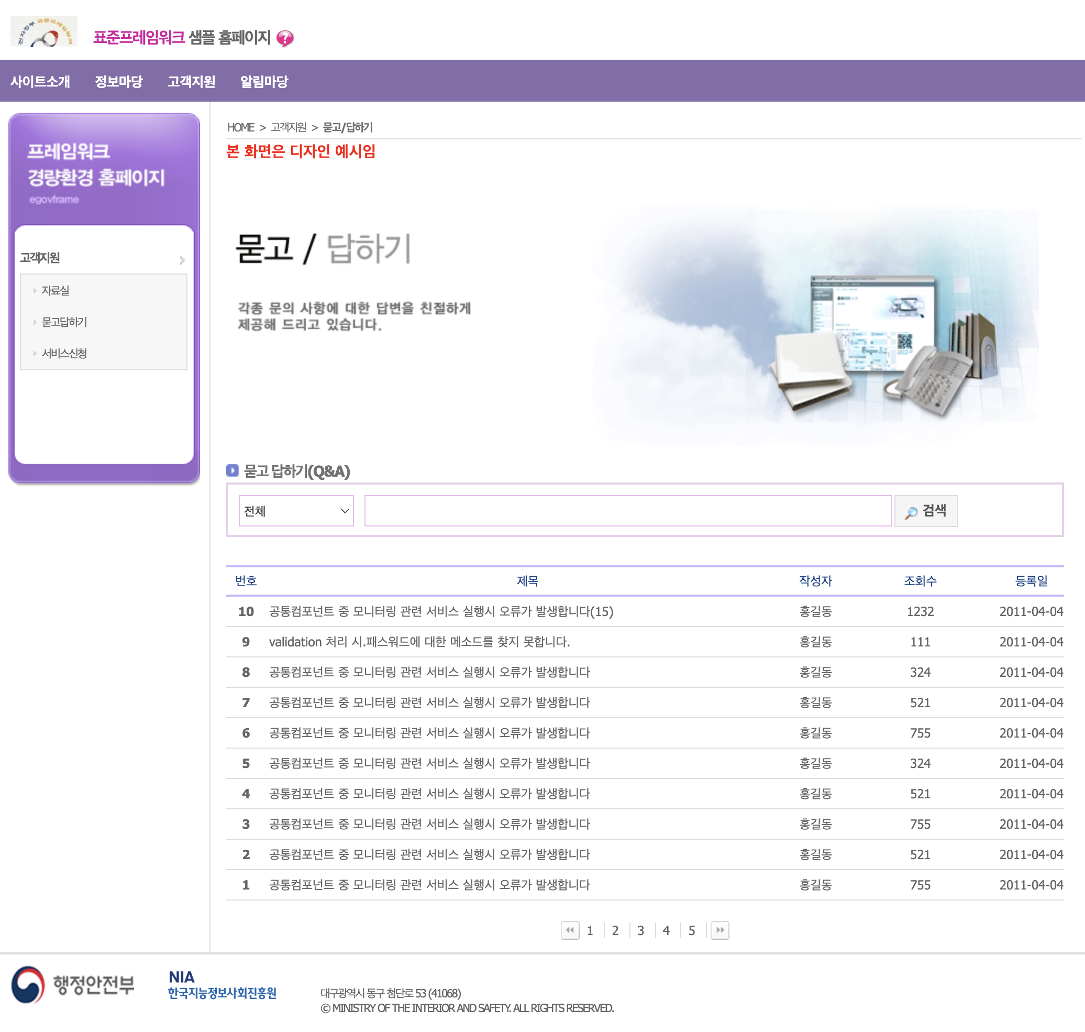1085x1032 pixels.
Task: Open the 고객지원 top navigation menu
Action: (191, 81)
